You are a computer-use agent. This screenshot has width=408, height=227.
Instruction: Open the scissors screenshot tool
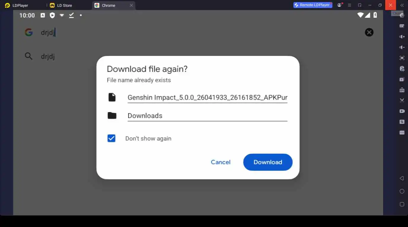tap(402, 100)
